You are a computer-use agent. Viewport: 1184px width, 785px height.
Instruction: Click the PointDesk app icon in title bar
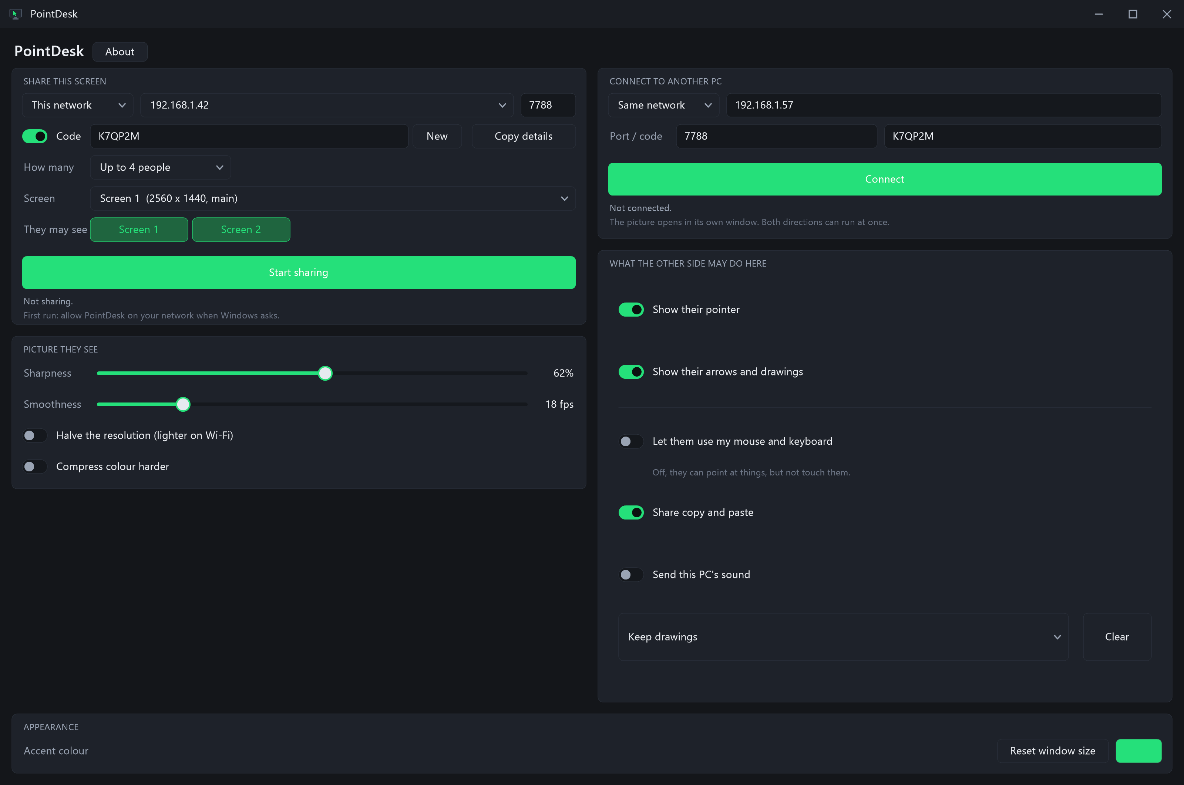(x=16, y=14)
